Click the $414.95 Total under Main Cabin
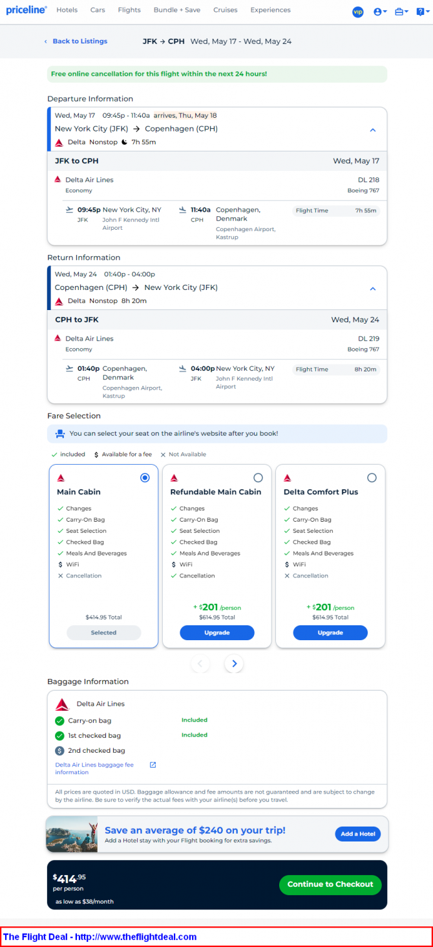Image resolution: width=433 pixels, height=947 pixels. pyautogui.click(x=103, y=618)
